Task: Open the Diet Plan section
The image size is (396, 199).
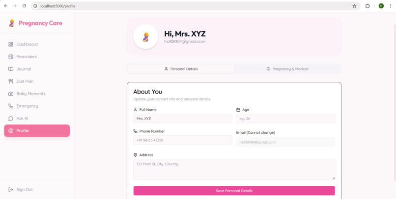Action: (x=37, y=81)
